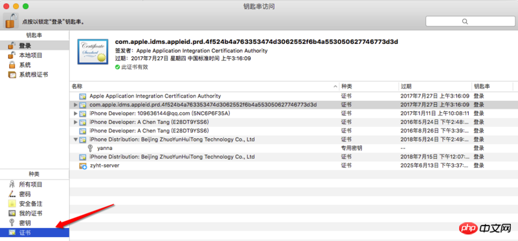Click the padlock icon beside 本地项目

click(12, 56)
